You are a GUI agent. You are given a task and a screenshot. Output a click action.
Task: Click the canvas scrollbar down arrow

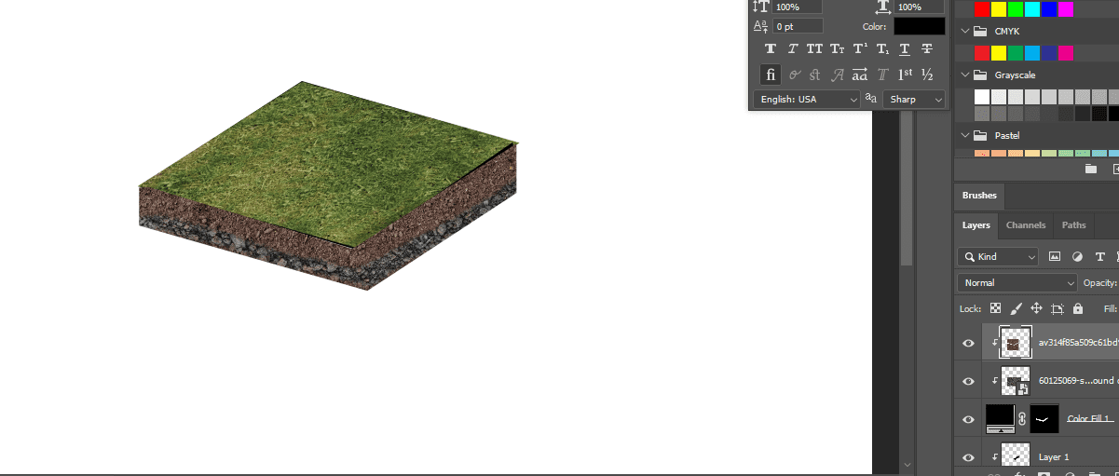(907, 463)
